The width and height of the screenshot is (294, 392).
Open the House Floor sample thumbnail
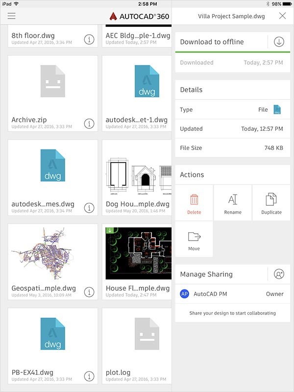[139, 253]
